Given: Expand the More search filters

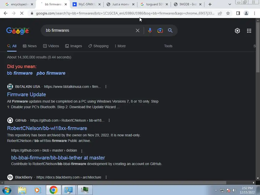Looking at the screenshot, I should click(x=120, y=46).
